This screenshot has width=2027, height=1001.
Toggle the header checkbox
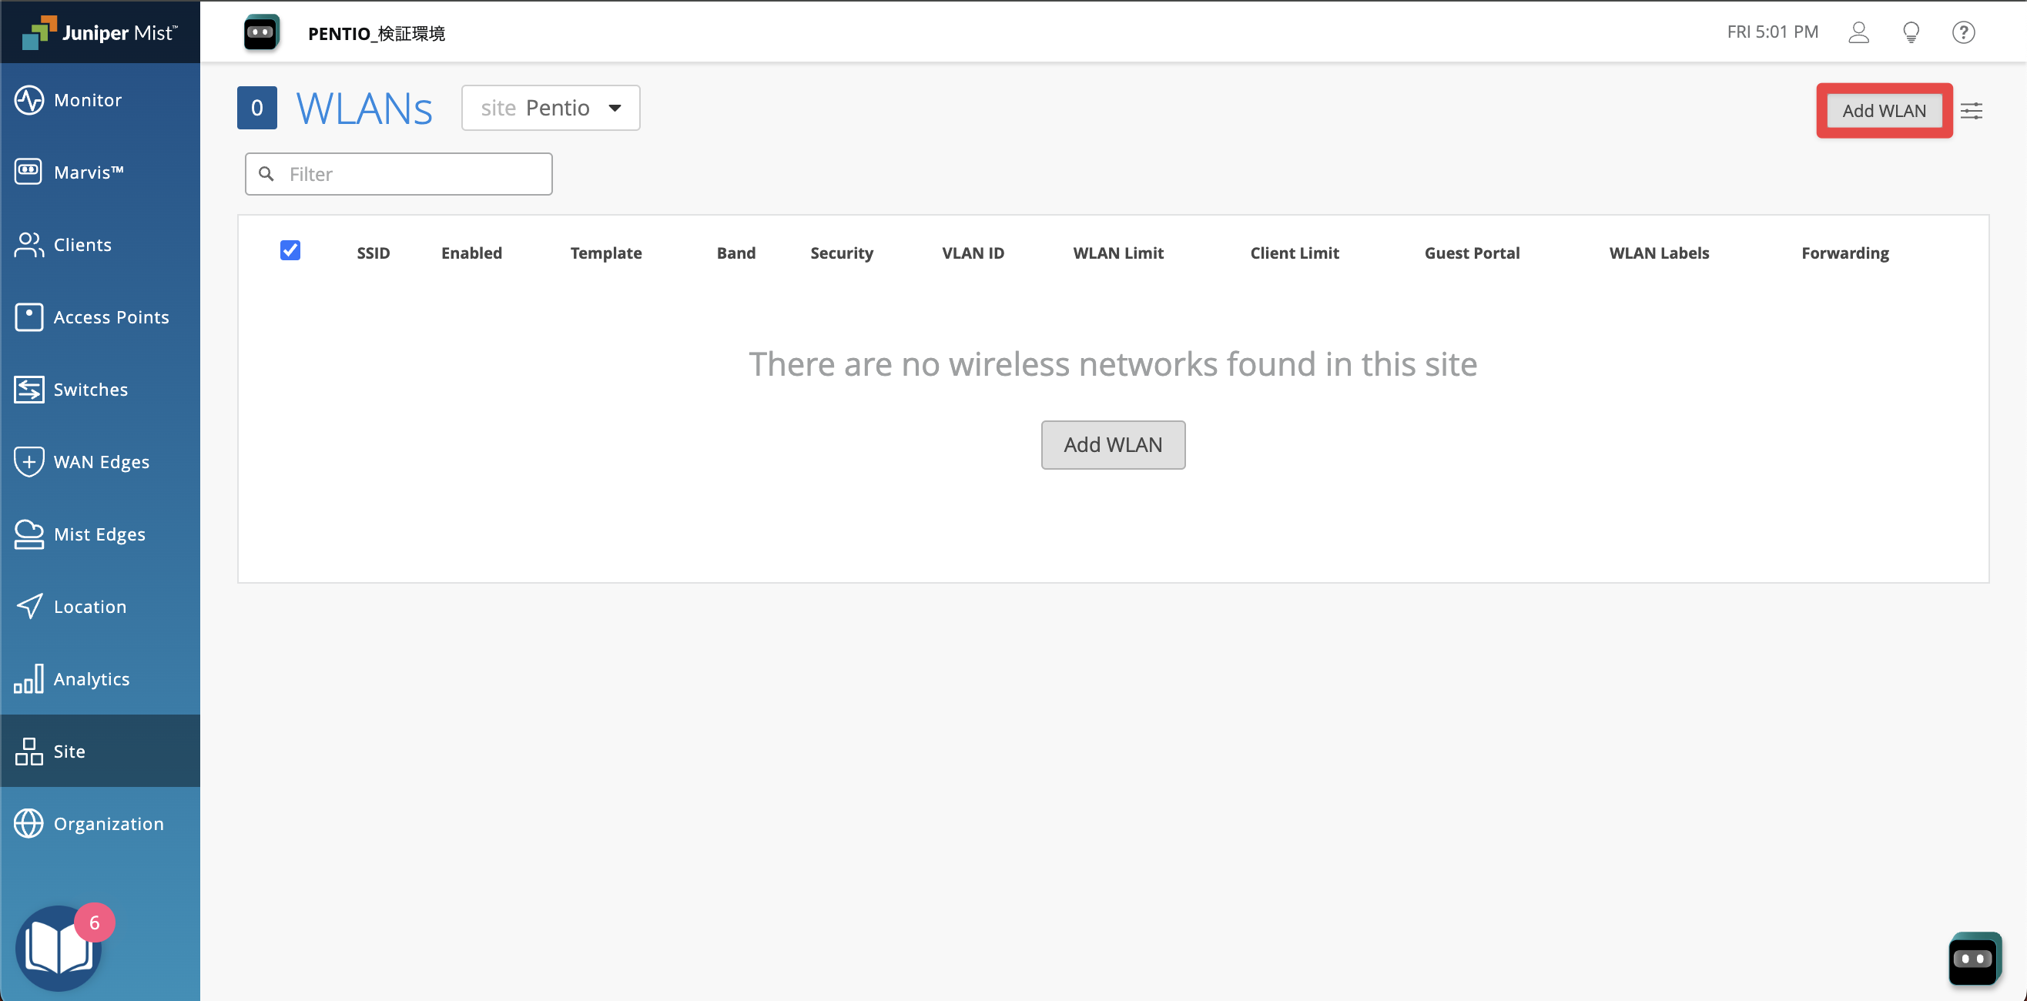288,253
